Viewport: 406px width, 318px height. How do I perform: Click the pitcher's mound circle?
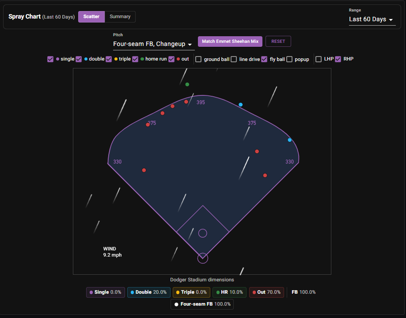coord(203,233)
